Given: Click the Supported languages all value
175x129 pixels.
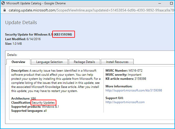Looking at the screenshot, I should (x=45, y=111).
